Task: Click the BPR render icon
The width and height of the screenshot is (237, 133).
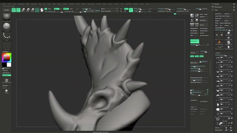Action: pos(192,16)
